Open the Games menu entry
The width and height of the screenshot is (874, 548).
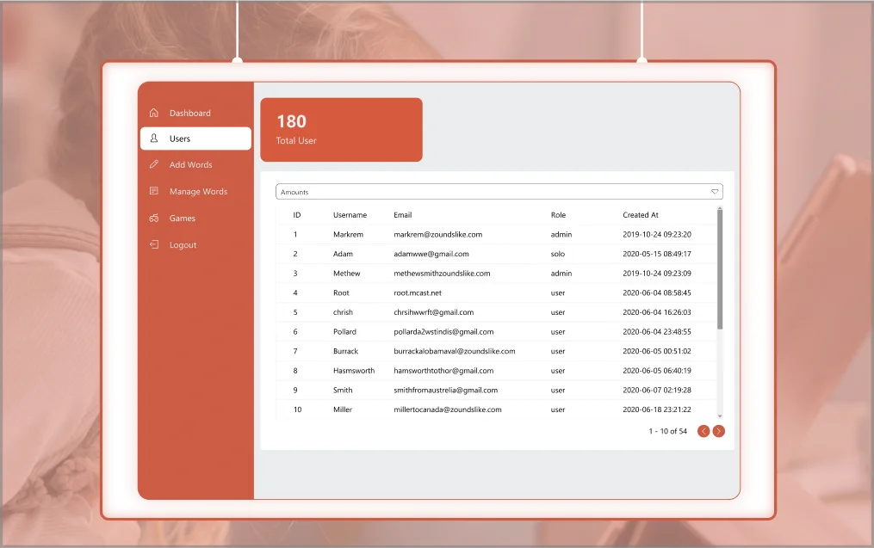click(182, 219)
